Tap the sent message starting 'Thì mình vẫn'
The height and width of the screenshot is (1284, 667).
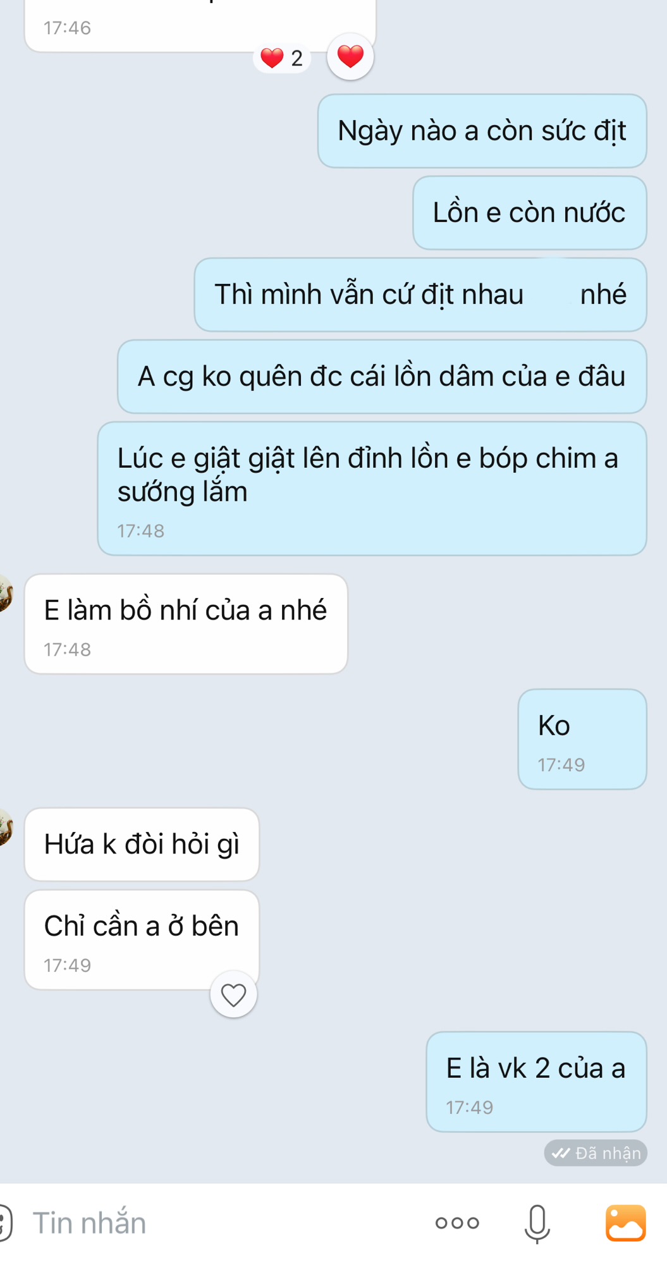(x=420, y=295)
